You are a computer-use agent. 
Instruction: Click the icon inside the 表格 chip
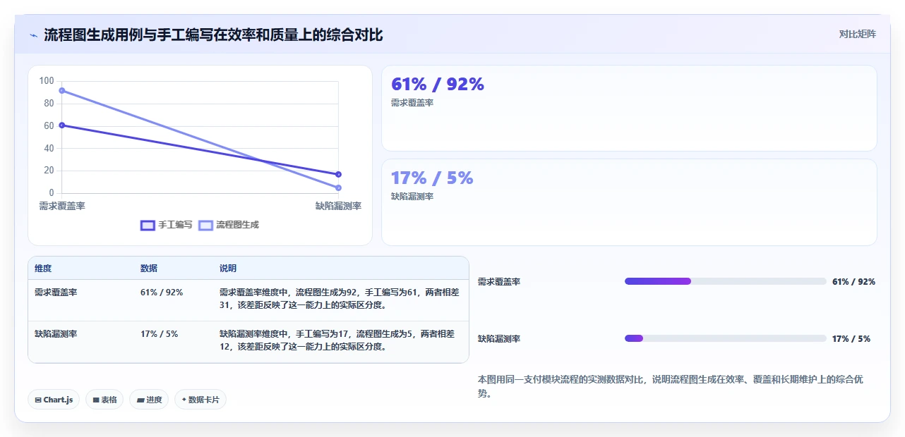(96, 400)
